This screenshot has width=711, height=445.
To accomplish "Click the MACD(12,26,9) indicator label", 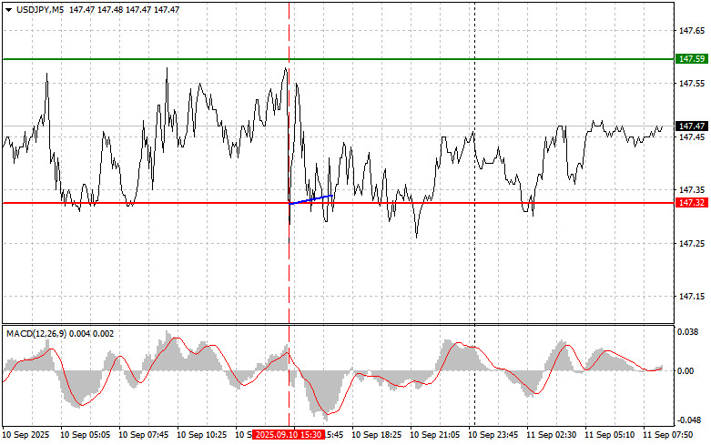I will click(39, 333).
